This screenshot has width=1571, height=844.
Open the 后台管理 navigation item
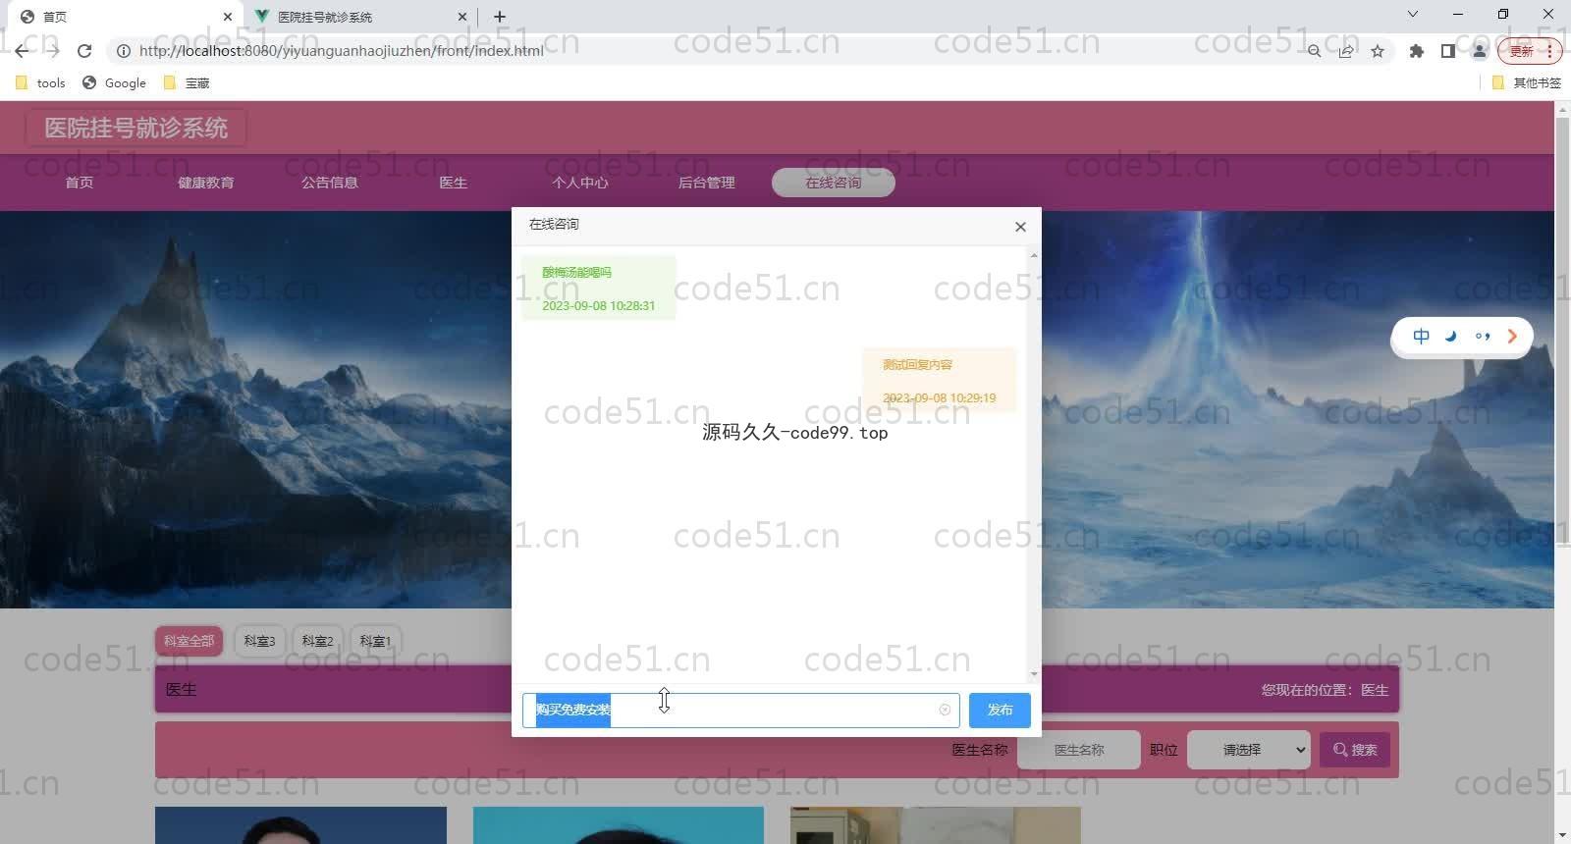coord(707,183)
